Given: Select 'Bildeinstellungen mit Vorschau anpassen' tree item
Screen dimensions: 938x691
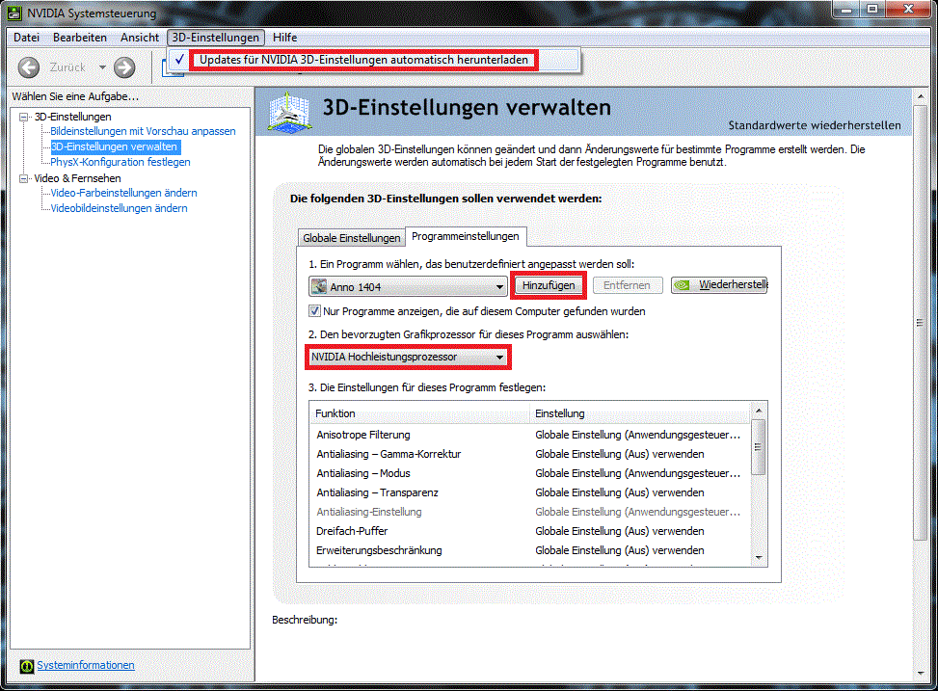Looking at the screenshot, I should 143,131.
